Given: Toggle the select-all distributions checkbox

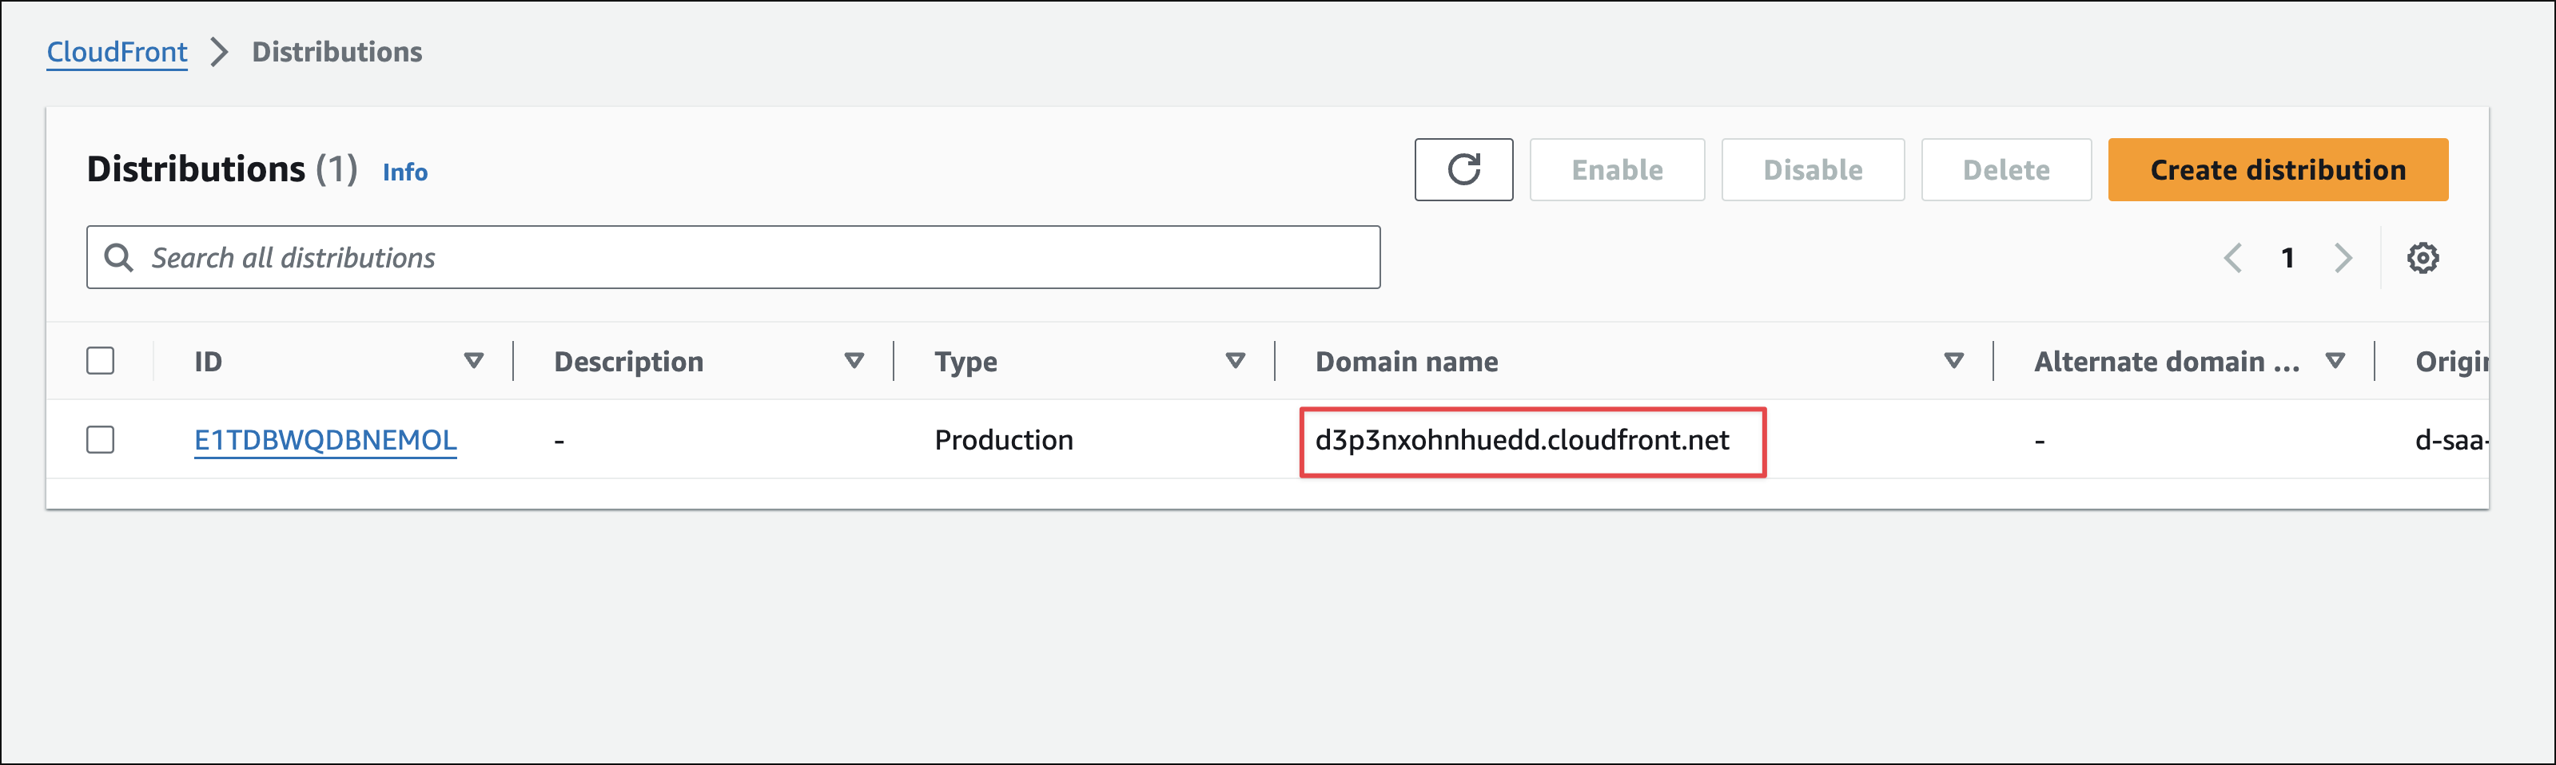Looking at the screenshot, I should tap(100, 361).
